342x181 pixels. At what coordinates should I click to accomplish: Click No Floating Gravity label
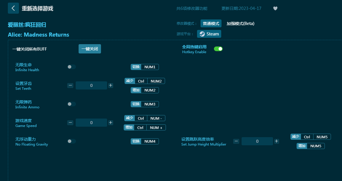pos(32,144)
